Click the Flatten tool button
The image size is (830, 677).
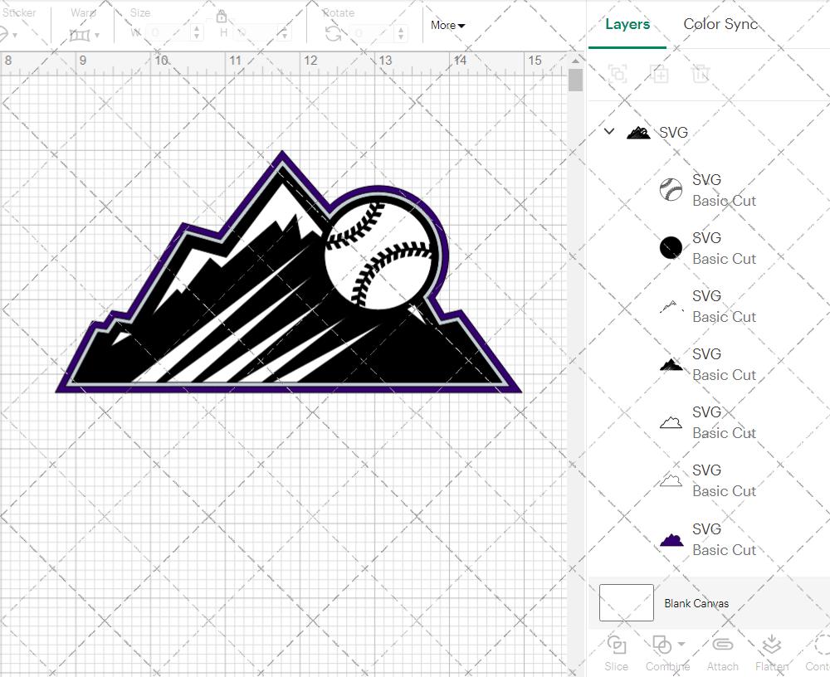coord(772,653)
